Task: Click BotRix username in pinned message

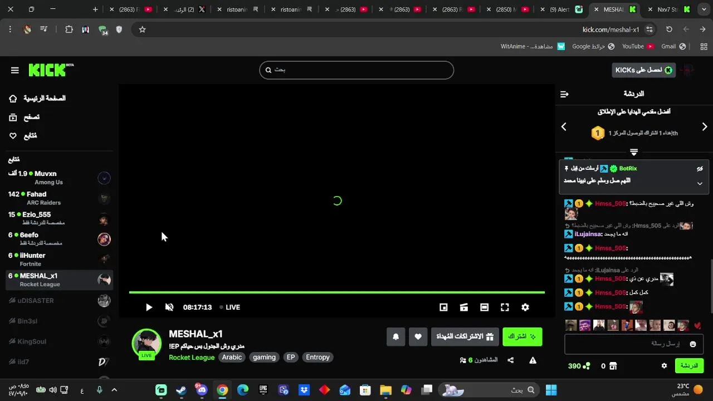Action: [628, 169]
